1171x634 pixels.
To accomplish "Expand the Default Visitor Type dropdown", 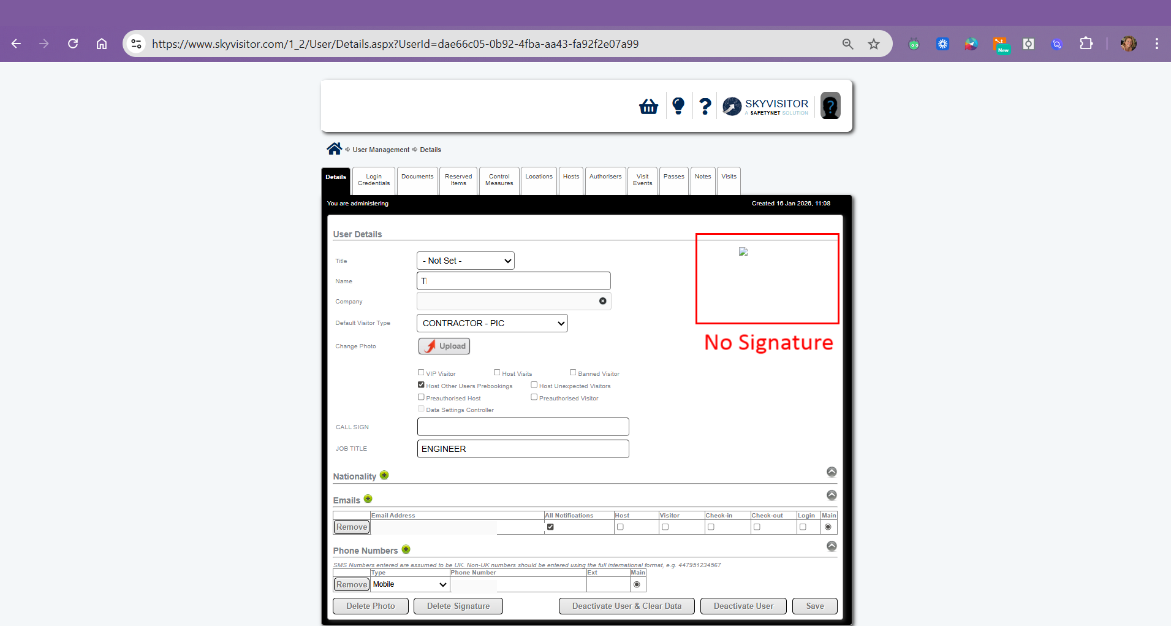I will [492, 323].
